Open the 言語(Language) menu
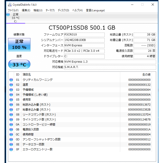Viewport: 163px width, 163px height. click(x=96, y=10)
